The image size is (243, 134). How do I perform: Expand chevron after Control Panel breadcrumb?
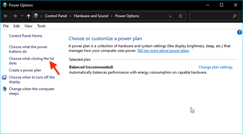click(70, 16)
